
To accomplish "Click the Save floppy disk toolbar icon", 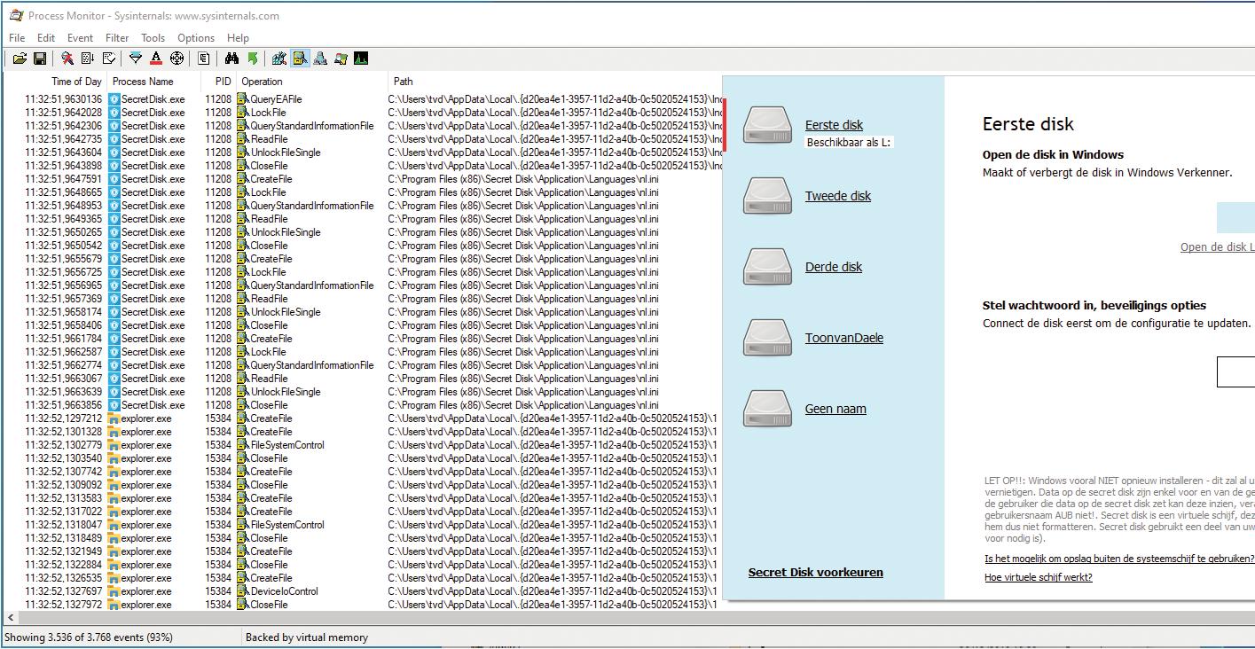I will (40, 59).
